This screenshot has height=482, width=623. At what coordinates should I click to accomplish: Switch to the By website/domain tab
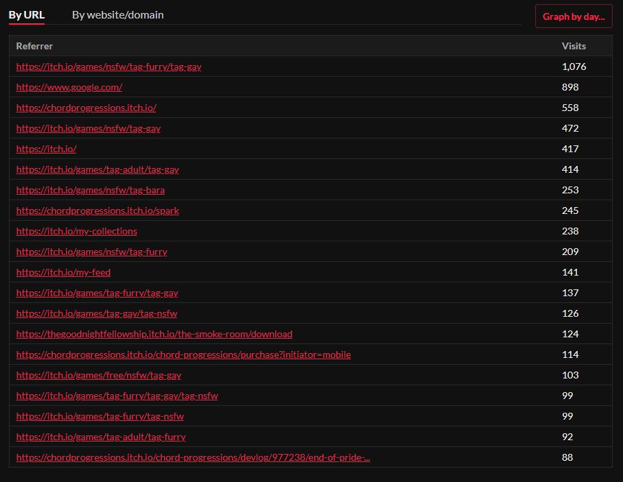pyautogui.click(x=117, y=15)
